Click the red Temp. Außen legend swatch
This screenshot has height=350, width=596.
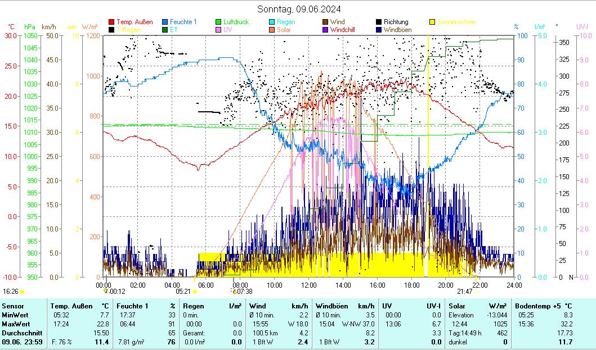coord(111,22)
